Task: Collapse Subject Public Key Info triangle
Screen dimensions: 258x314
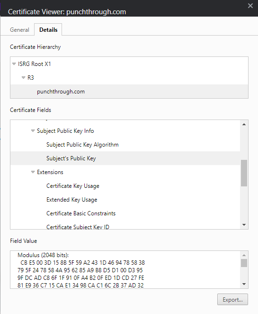Action: pos(33,131)
